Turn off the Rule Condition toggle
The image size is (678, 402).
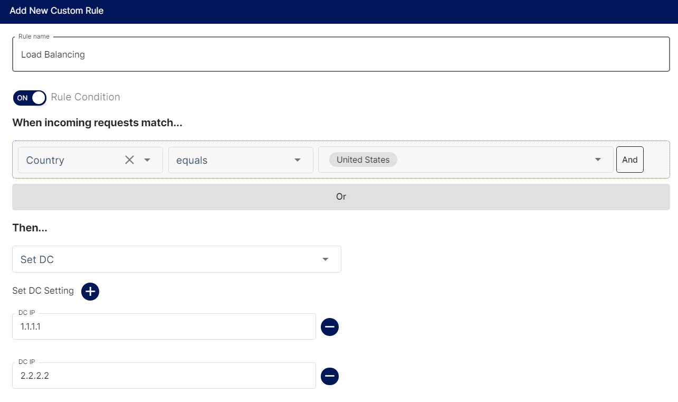(x=30, y=98)
